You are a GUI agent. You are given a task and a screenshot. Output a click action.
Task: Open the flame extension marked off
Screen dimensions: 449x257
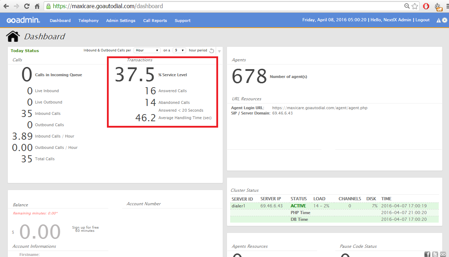click(438, 6)
